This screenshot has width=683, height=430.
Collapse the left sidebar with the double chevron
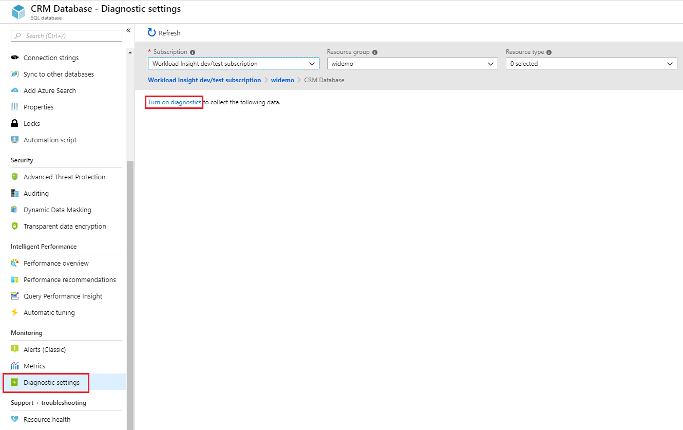tap(128, 30)
